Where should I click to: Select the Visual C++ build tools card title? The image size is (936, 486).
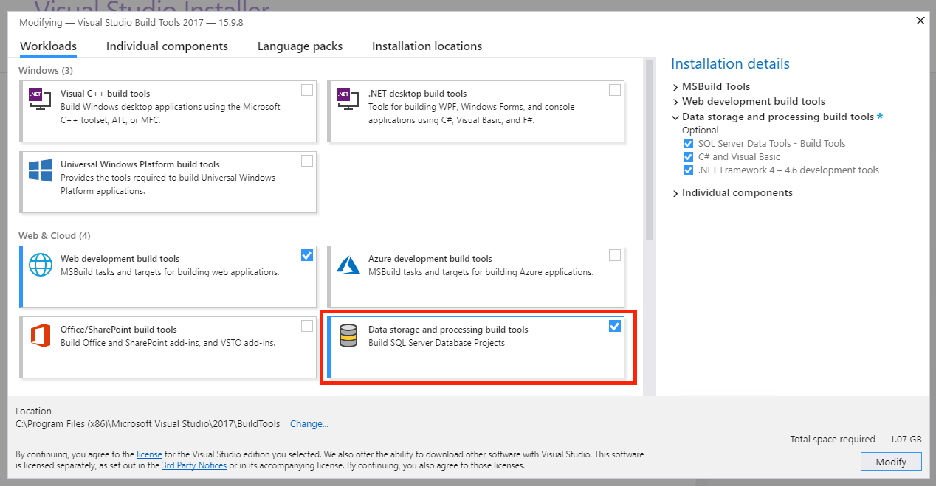coord(105,94)
